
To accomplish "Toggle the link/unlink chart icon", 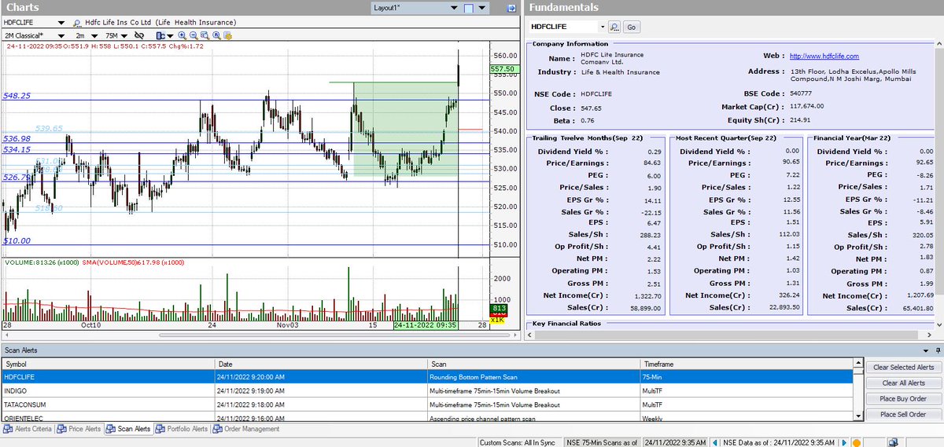I will point(138,35).
